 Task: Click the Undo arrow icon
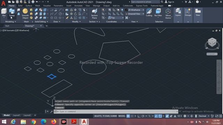pos(37,2)
